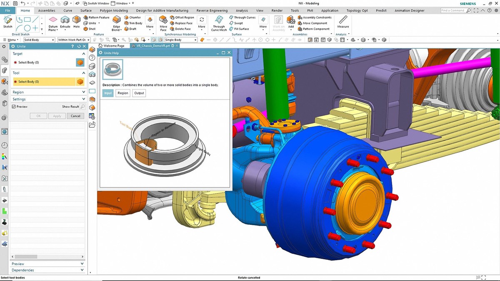Choose the Hole feature tool
The height and width of the screenshot is (281, 500).
click(76, 22)
